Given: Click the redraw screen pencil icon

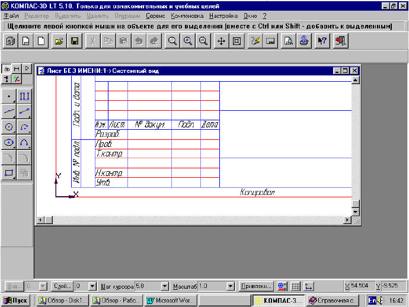Looking at the screenshot, I should pyautogui.click(x=255, y=41).
